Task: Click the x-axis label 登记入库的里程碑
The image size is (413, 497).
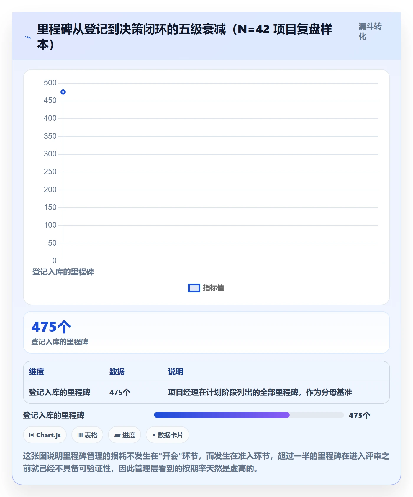Action: point(63,272)
